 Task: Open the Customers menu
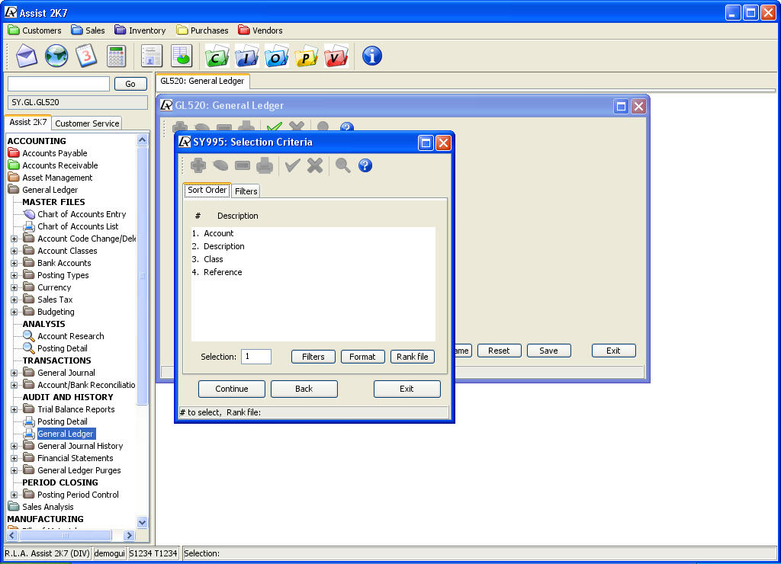pos(35,30)
